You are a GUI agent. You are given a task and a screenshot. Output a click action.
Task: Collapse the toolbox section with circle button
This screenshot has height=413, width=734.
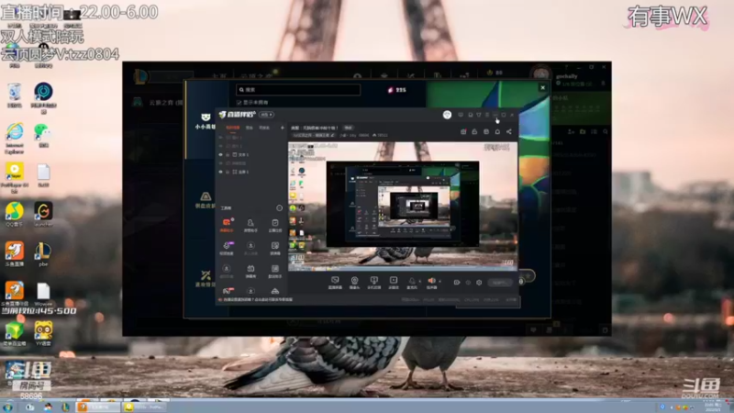[280, 208]
